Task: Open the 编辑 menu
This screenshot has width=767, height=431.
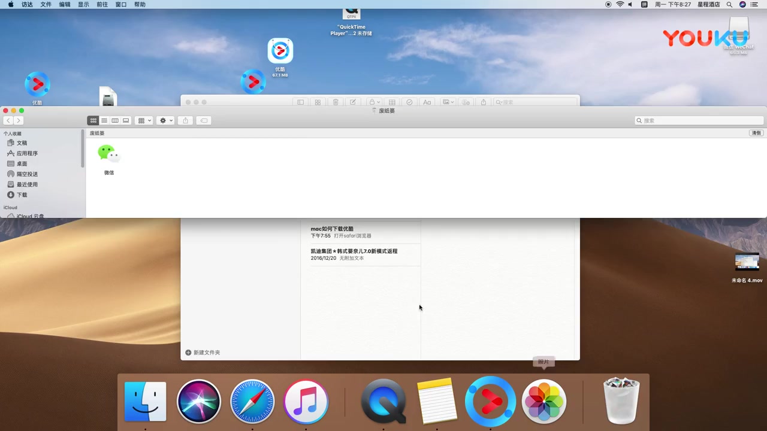Action: (65, 4)
